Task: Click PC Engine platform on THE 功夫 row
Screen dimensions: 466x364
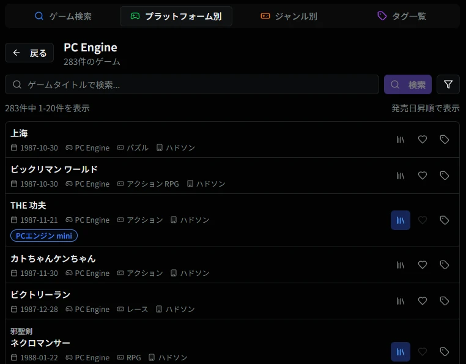Action: tap(92, 220)
